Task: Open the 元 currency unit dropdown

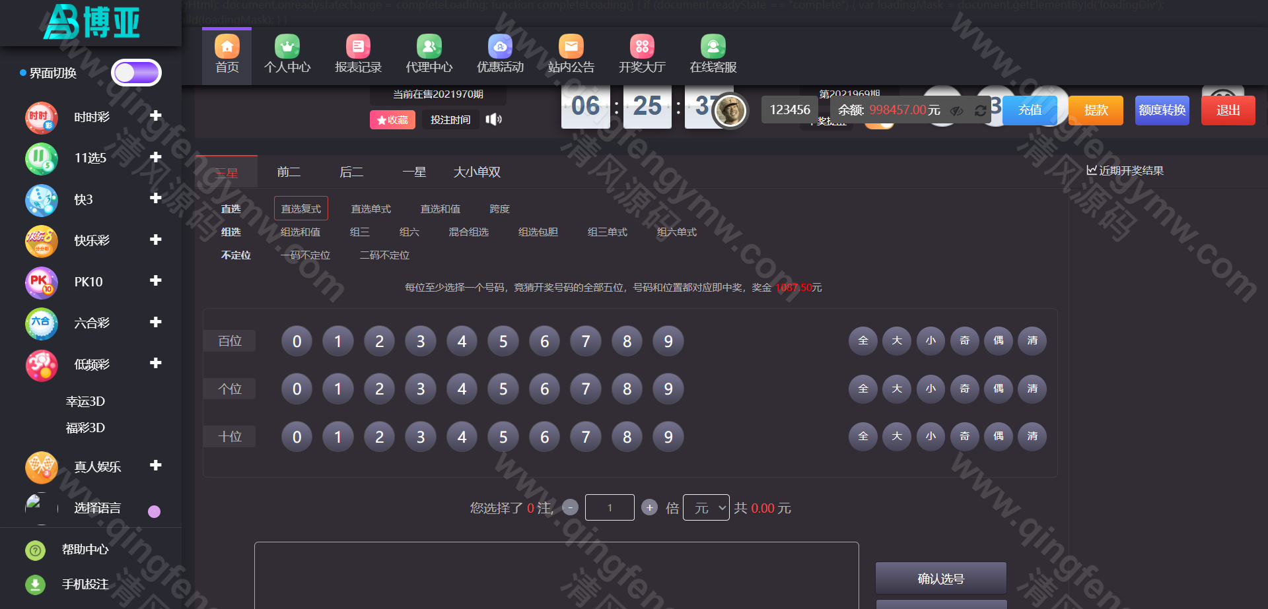Action: click(x=706, y=507)
